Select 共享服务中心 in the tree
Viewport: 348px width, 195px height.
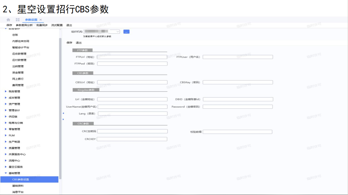[x=17, y=154]
